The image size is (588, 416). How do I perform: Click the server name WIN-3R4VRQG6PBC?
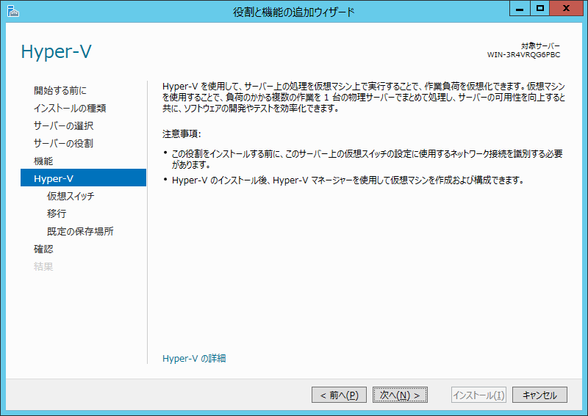pyautogui.click(x=523, y=55)
